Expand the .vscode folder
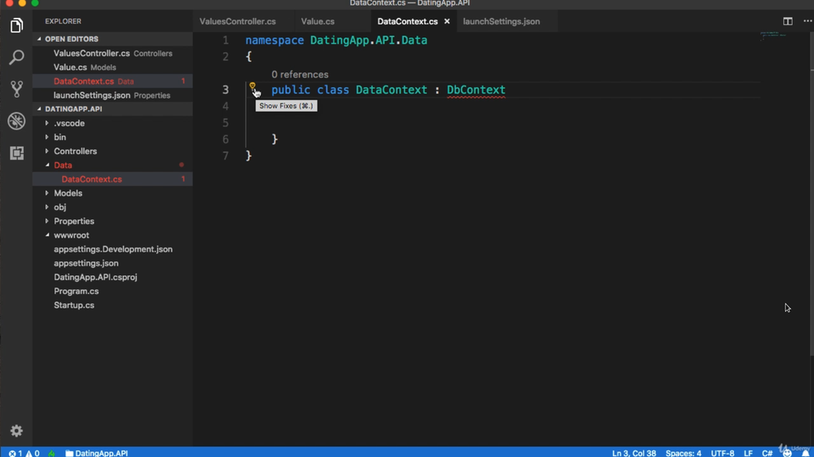This screenshot has width=814, height=457. click(x=112, y=123)
